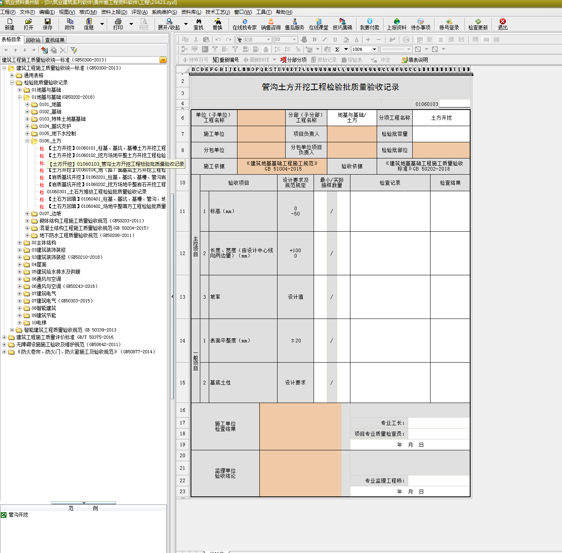Select the 管沟开挖 example item
This screenshot has width=562, height=553.
18,515
